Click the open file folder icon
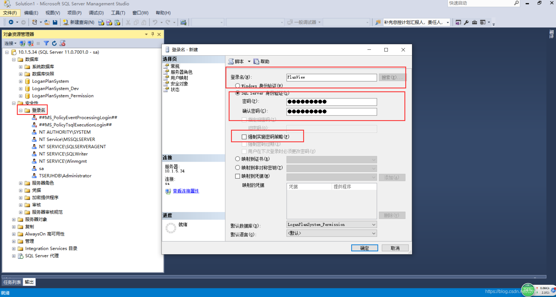556x297 pixels. click(x=47, y=22)
